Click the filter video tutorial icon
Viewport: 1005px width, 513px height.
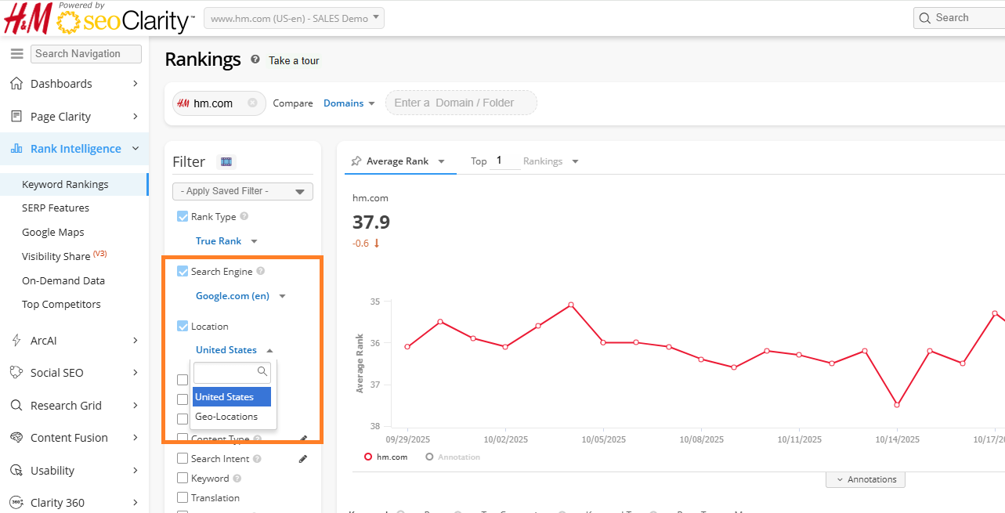click(226, 162)
